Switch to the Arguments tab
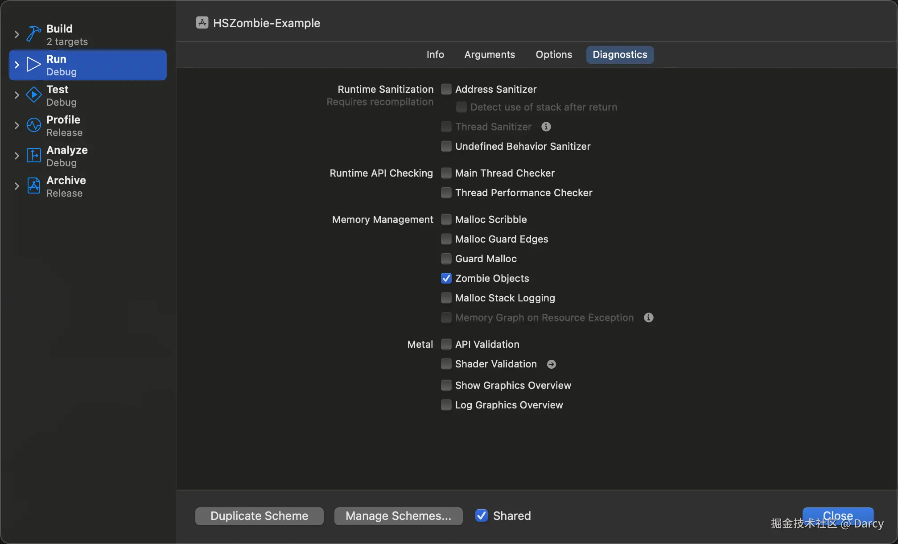898x544 pixels. click(x=489, y=54)
